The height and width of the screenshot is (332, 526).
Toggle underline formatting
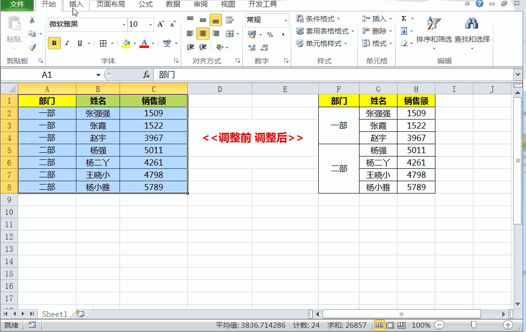pyautogui.click(x=79, y=43)
